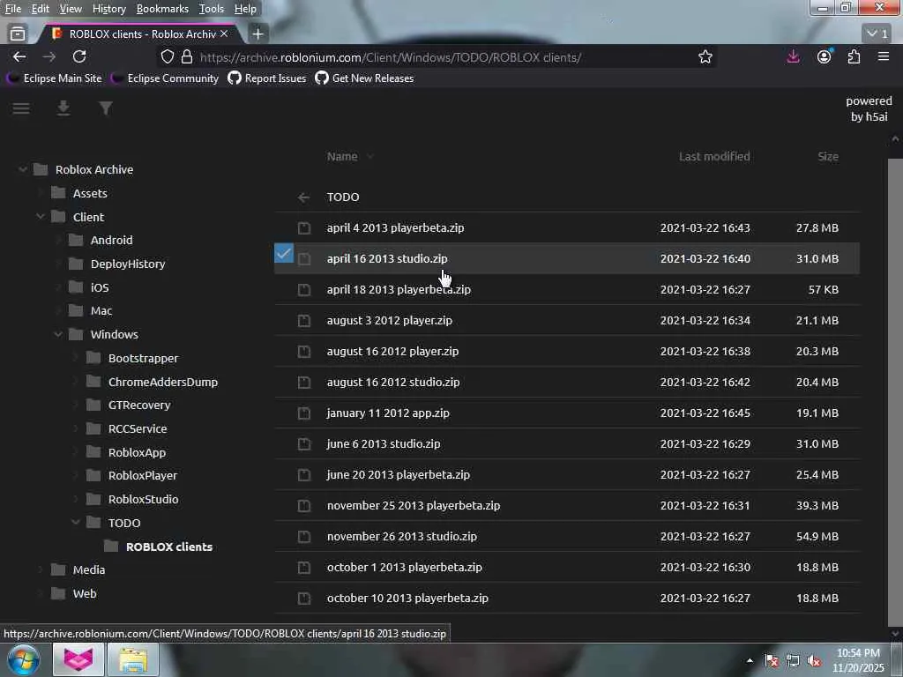Open the Tools menu
The image size is (903, 677).
click(x=212, y=9)
